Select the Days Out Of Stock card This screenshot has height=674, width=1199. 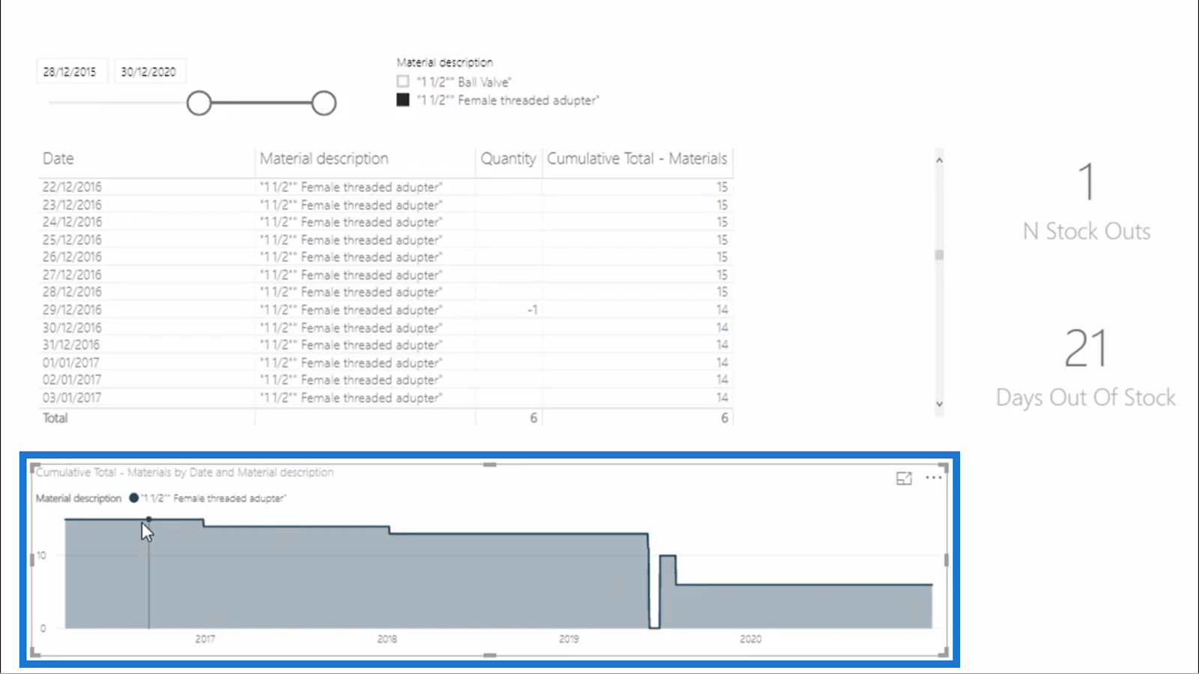pyautogui.click(x=1086, y=367)
